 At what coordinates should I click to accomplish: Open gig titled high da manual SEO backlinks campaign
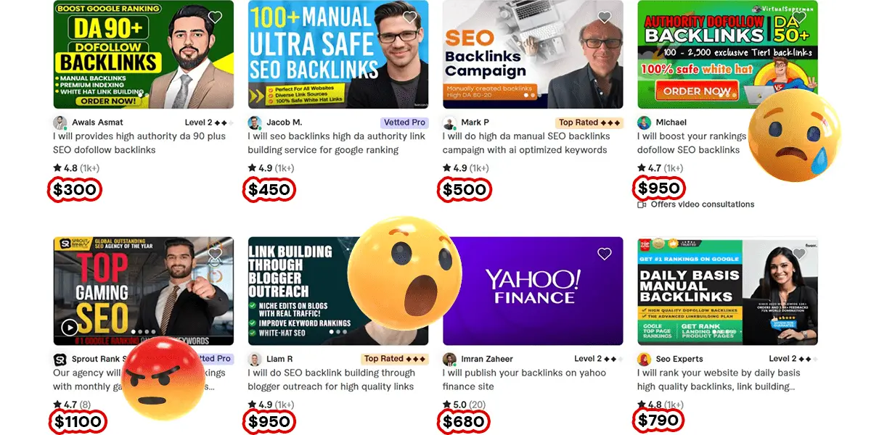[526, 143]
